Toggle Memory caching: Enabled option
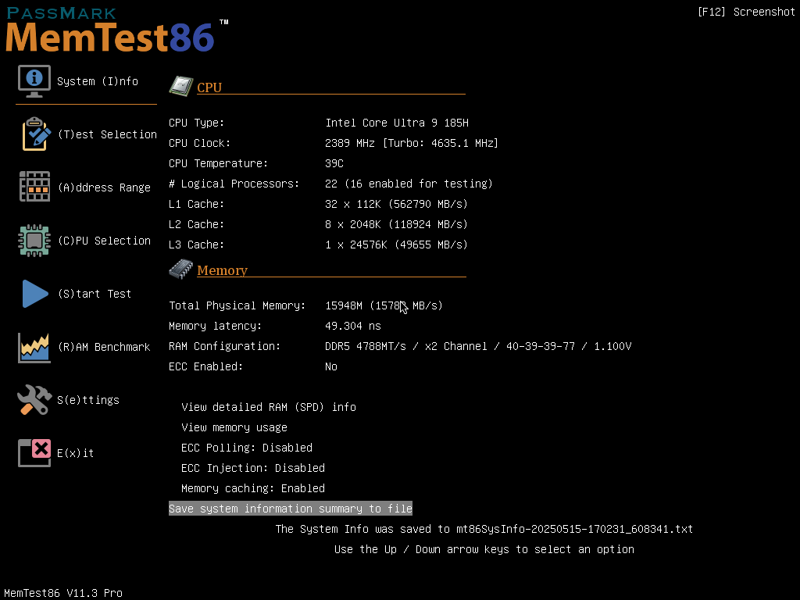Image resolution: width=800 pixels, height=600 pixels. (x=252, y=488)
